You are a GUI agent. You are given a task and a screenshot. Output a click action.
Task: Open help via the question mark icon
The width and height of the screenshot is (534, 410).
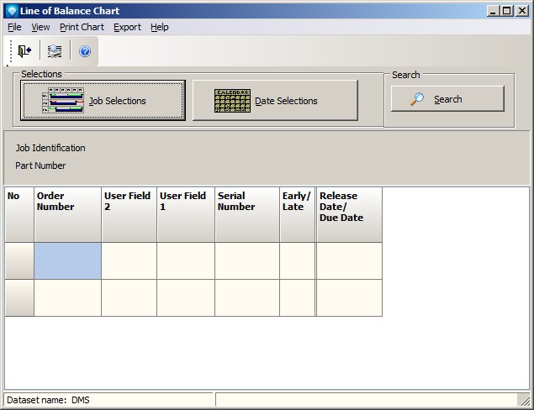click(x=85, y=51)
